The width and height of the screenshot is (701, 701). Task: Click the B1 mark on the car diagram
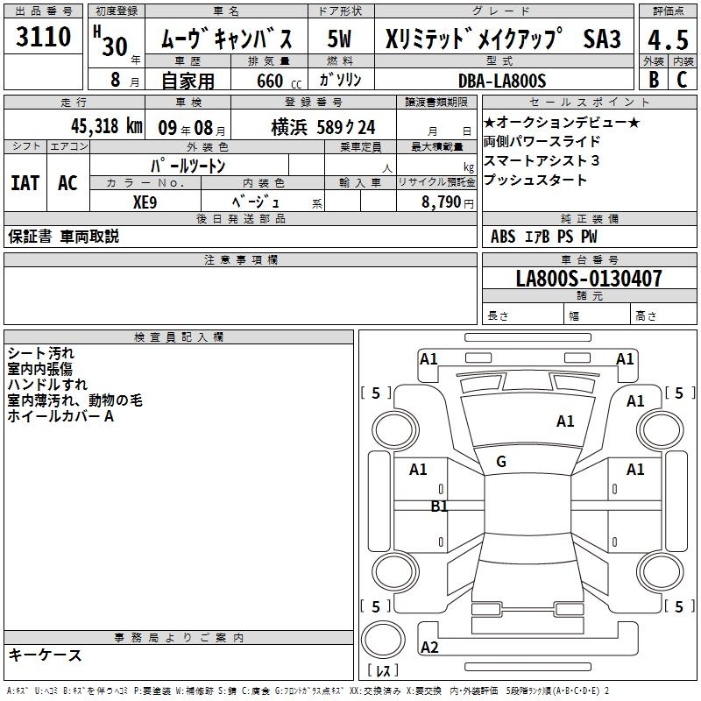(439, 506)
